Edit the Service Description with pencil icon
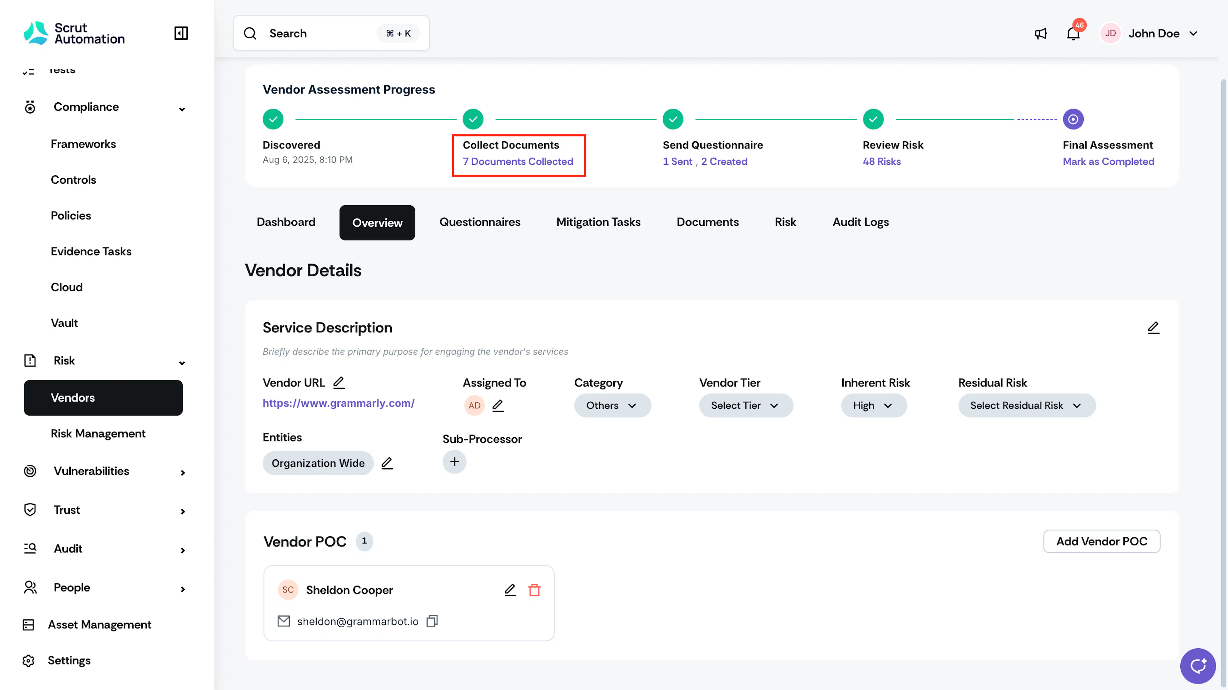Viewport: 1228px width, 690px height. point(1153,327)
